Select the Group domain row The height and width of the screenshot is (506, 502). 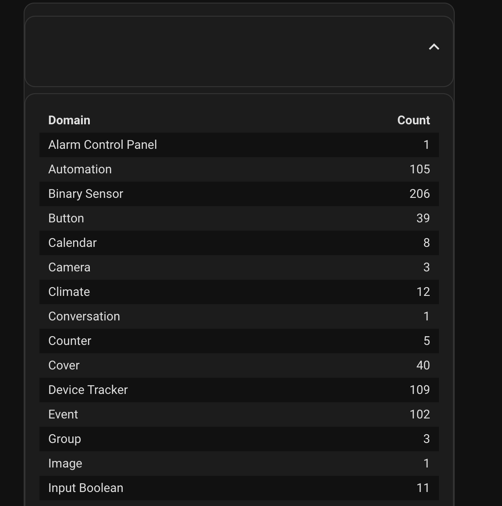pos(239,439)
